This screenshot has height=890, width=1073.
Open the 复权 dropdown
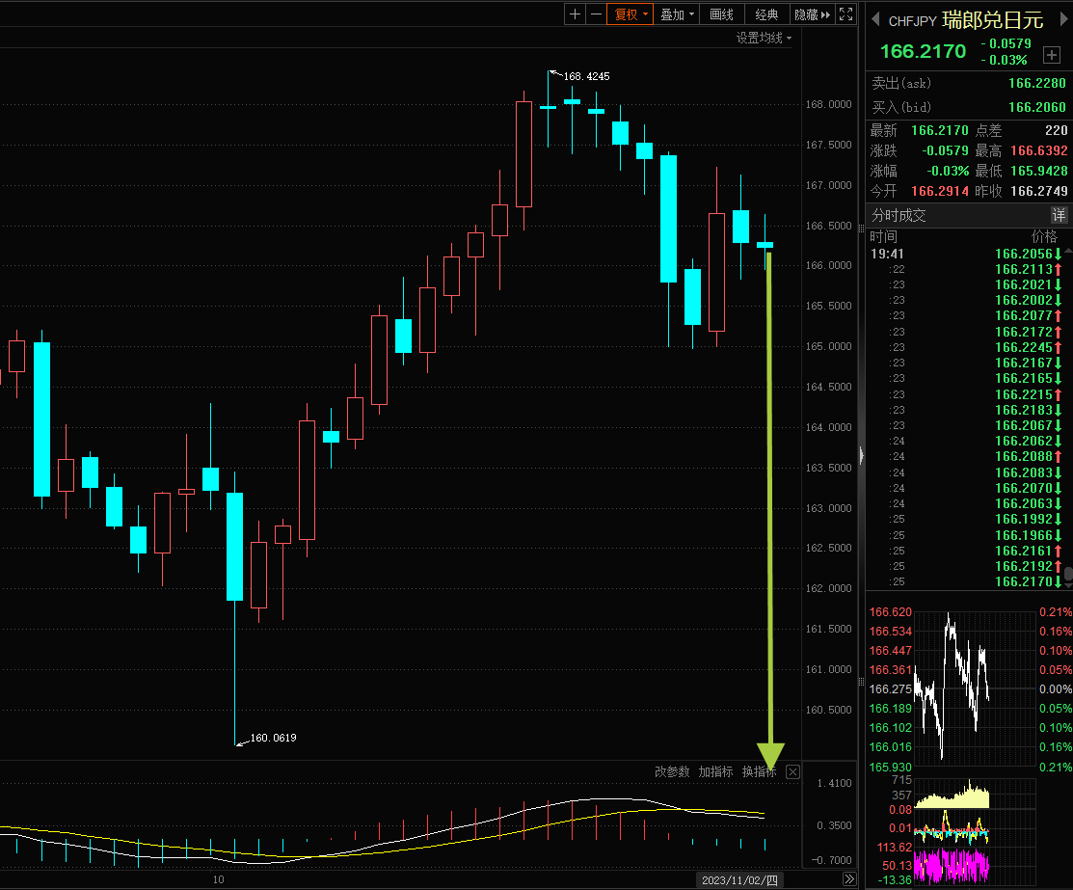pos(630,14)
